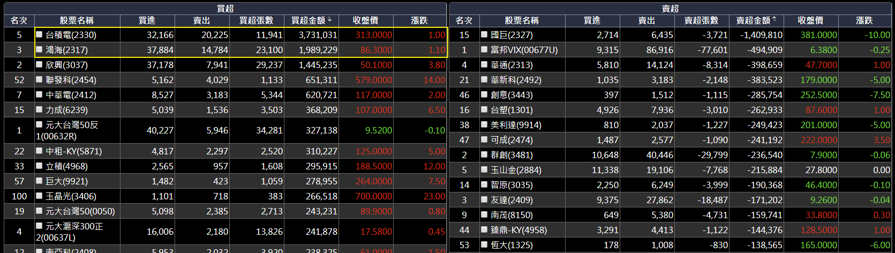Enable the 聯發科(2454) checkbox
Viewport: 895px width, 253px height.
coord(39,79)
